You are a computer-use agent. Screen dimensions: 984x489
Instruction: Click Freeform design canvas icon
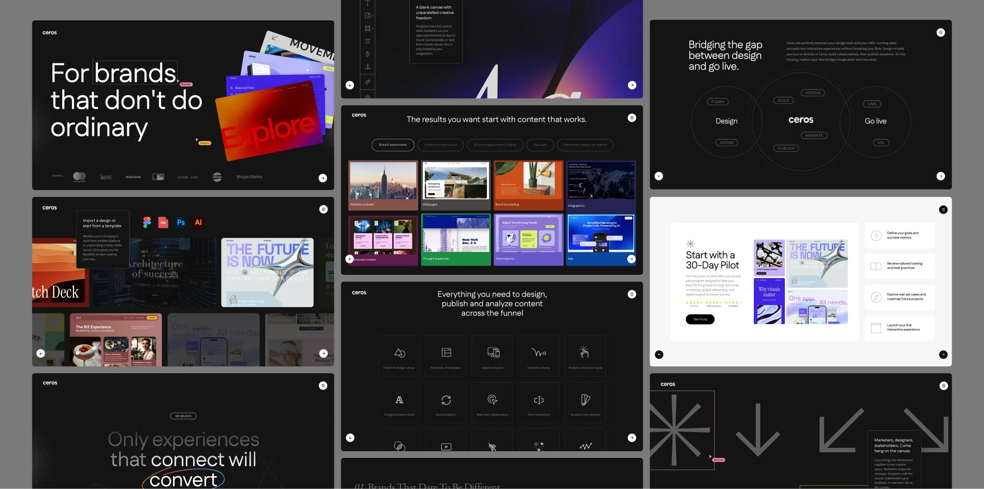(400, 353)
